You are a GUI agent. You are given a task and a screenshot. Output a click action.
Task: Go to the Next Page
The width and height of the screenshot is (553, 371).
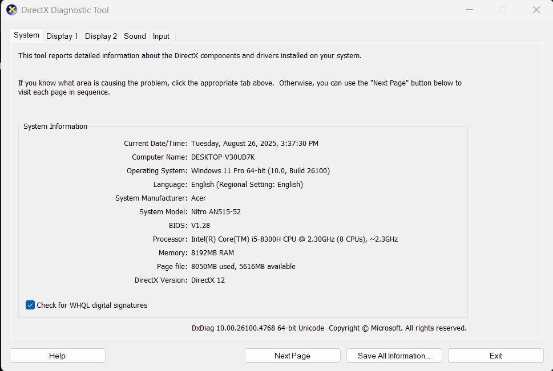[x=292, y=356]
